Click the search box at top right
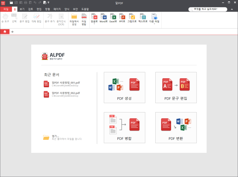 coord(208,9)
